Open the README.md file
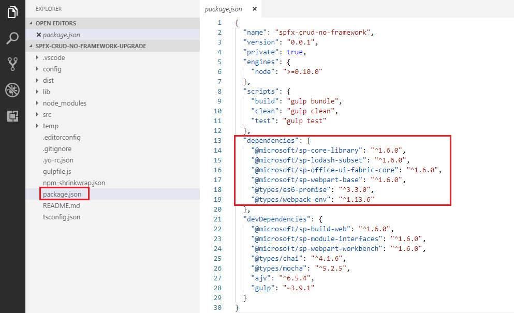This screenshot has height=313, width=514. point(61,205)
